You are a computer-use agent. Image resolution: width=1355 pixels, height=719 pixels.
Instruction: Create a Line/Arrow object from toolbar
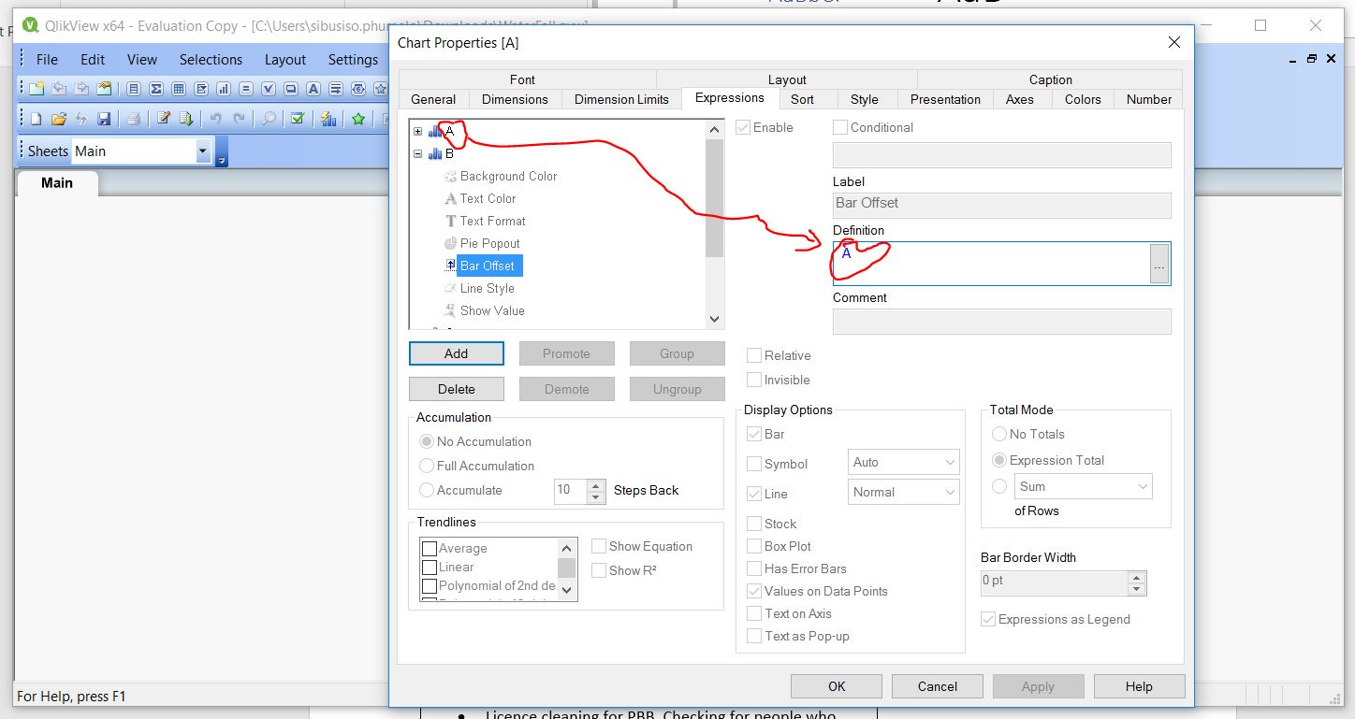tap(336, 89)
